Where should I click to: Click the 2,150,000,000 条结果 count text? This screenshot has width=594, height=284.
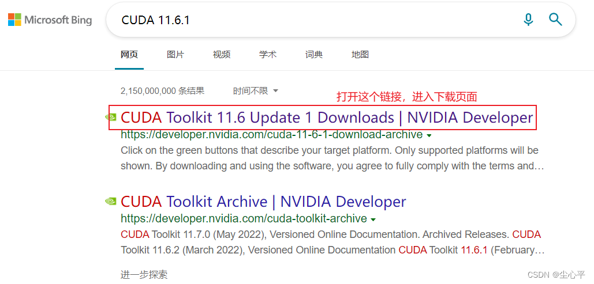pyautogui.click(x=163, y=91)
